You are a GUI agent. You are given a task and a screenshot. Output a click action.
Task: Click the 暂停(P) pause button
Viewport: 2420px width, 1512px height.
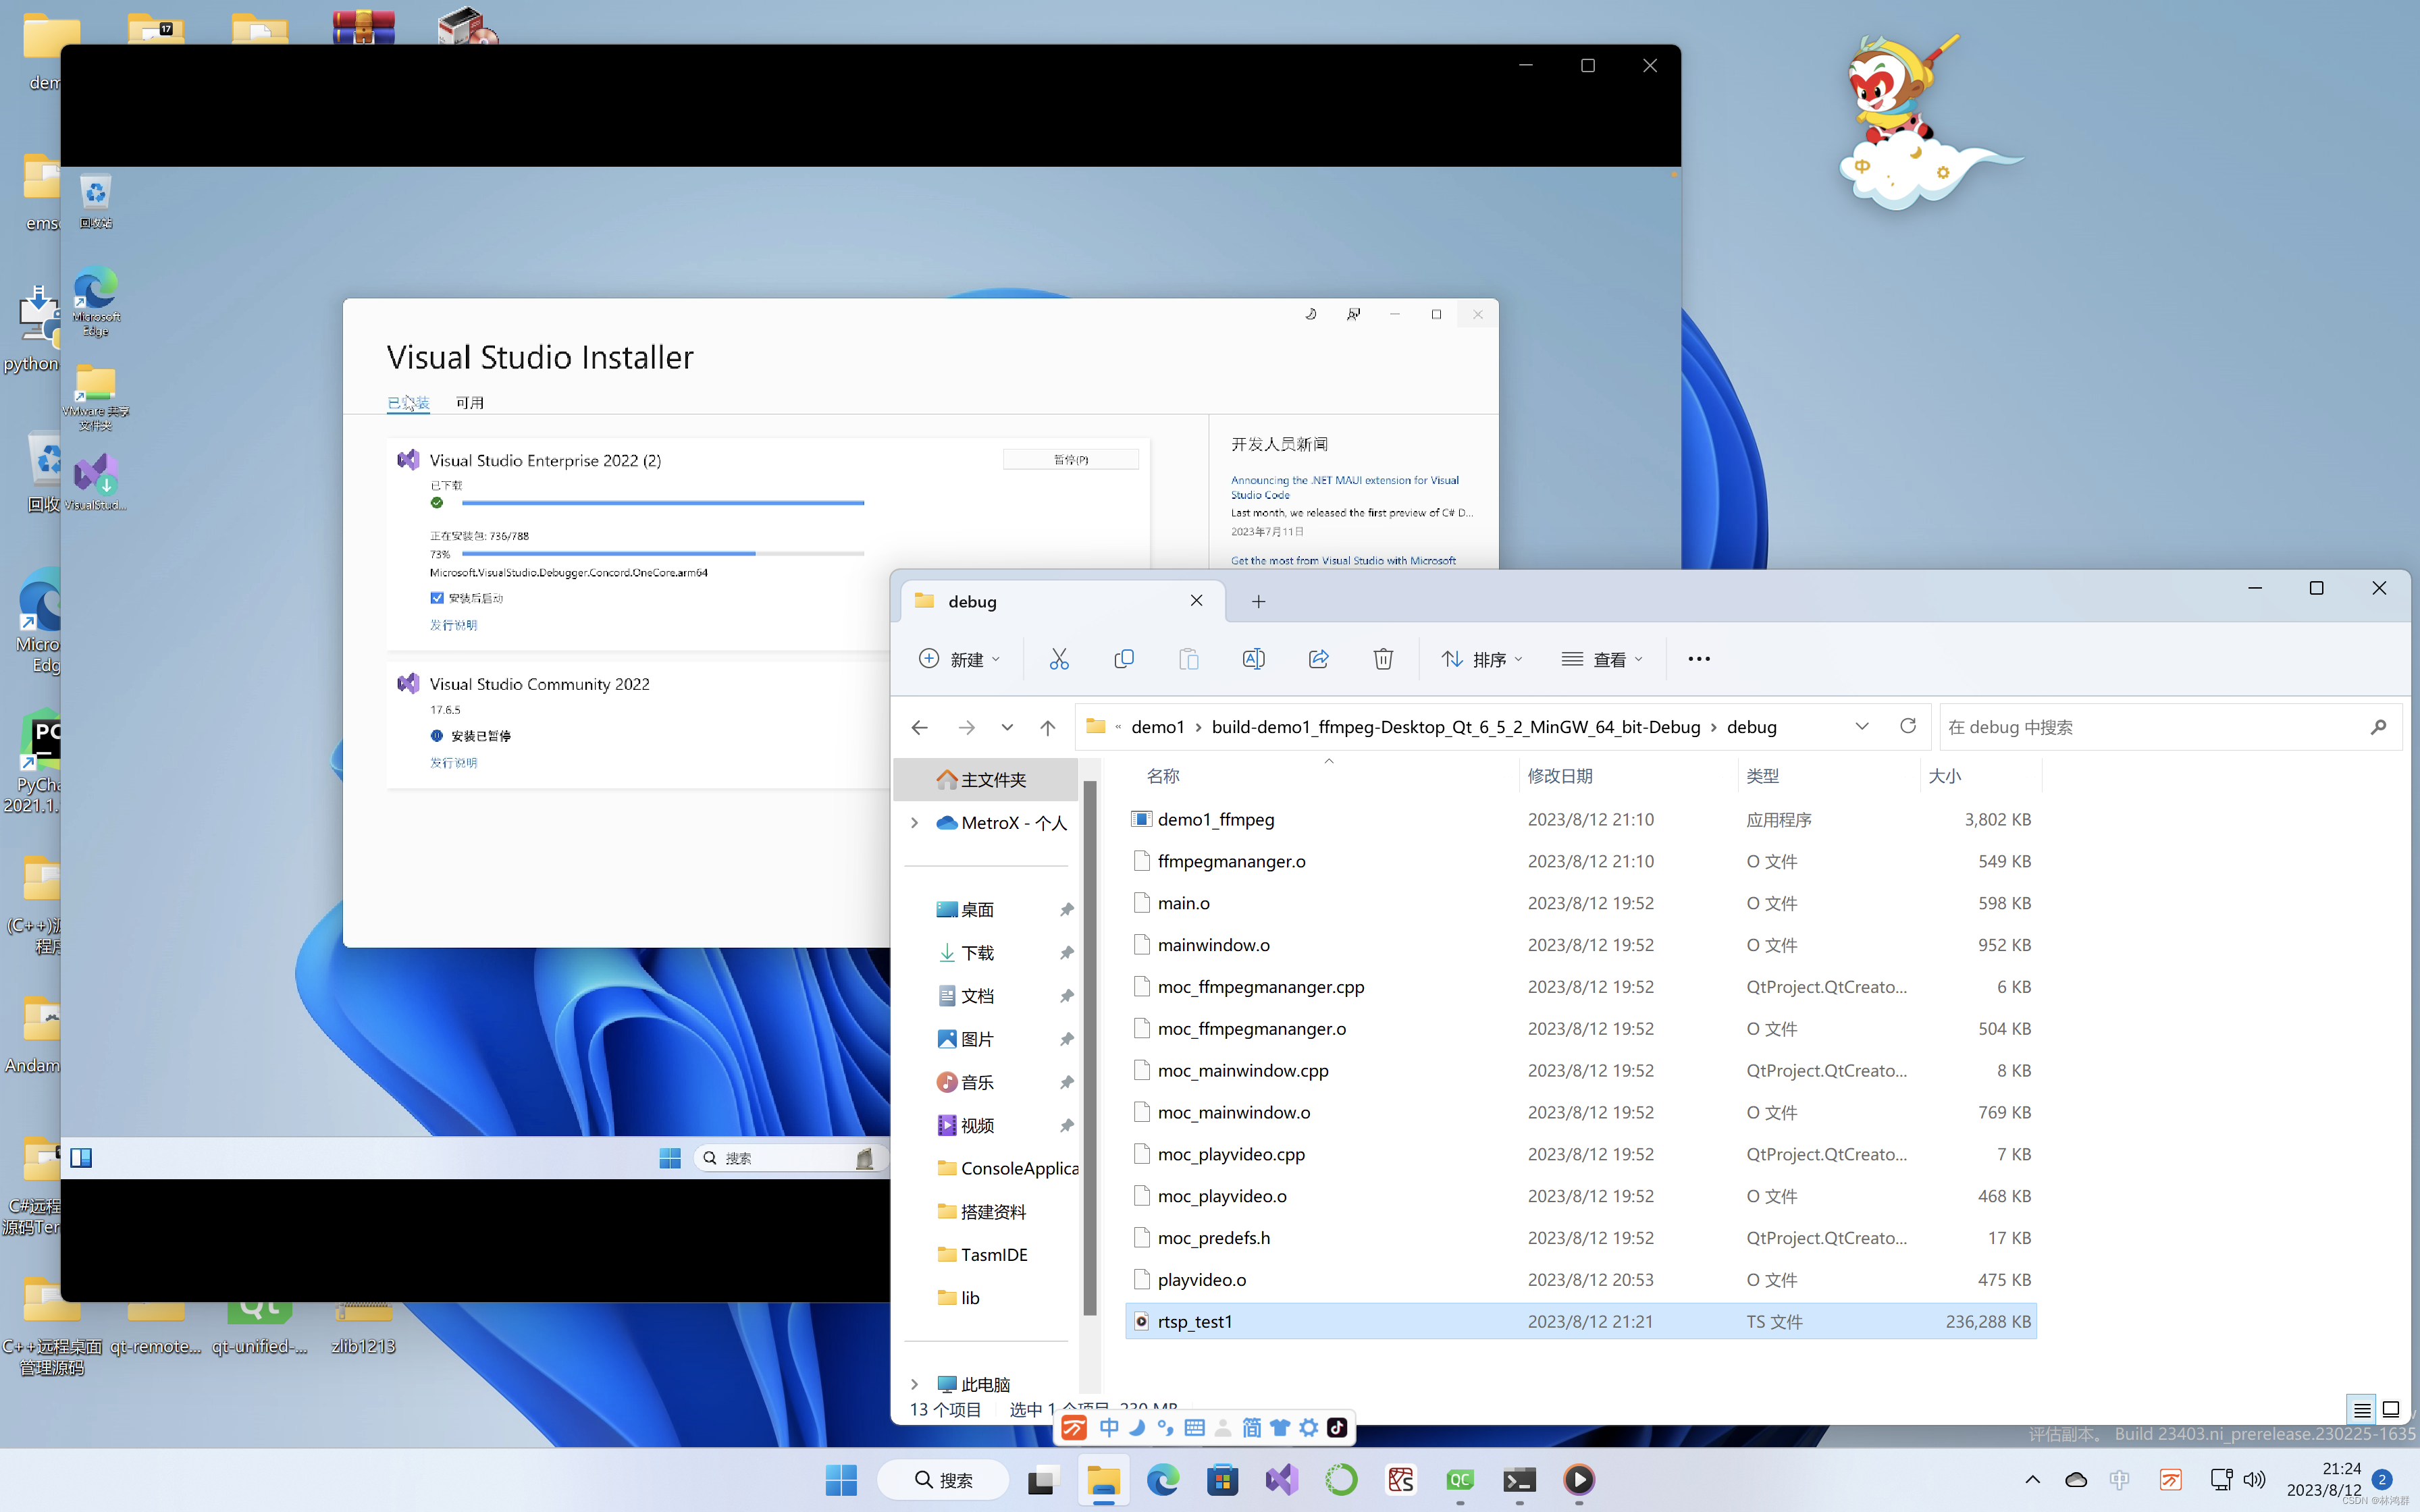coord(1070,459)
